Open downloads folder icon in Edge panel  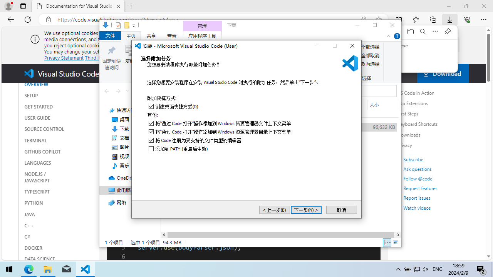411,32
